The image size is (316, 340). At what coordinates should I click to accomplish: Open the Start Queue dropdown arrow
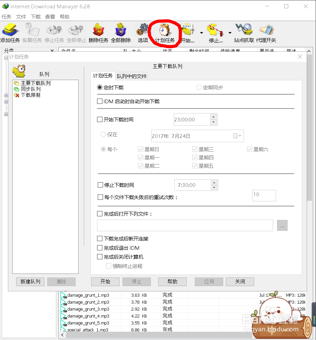201,33
